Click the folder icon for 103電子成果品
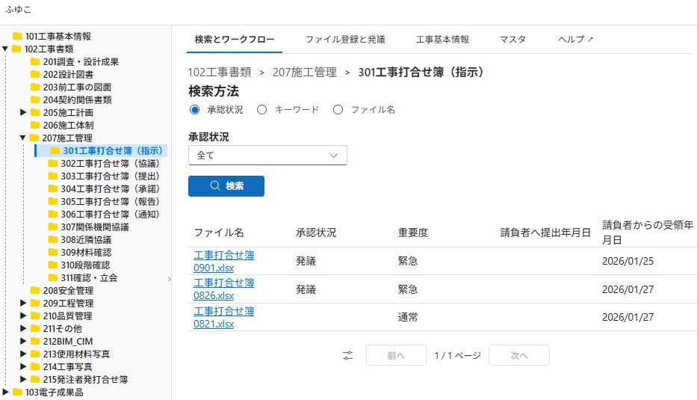This screenshot has width=697, height=400. pyautogui.click(x=17, y=393)
